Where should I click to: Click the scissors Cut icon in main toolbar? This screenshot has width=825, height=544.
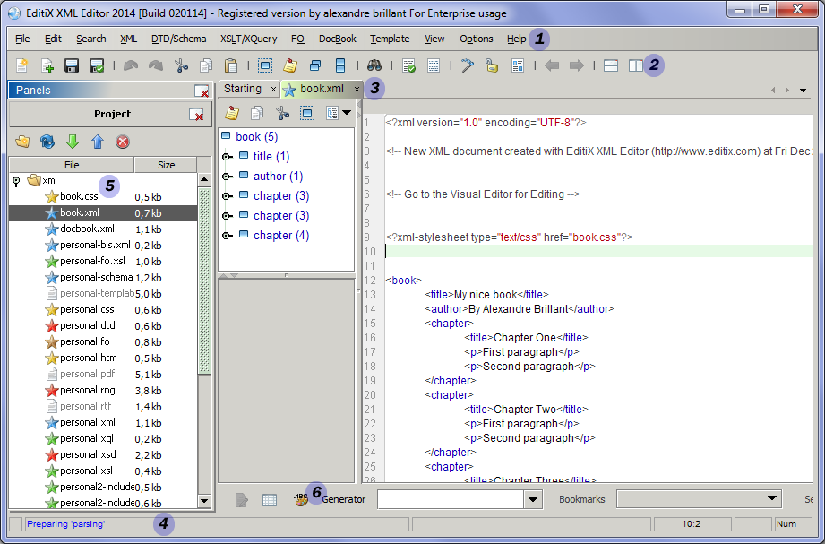(182, 65)
